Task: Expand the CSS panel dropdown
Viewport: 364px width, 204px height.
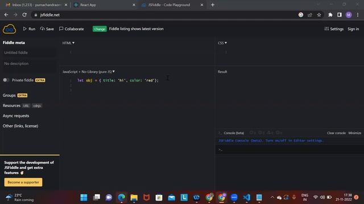Action: coord(222,43)
